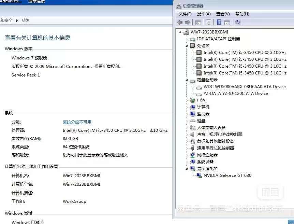The height and width of the screenshot is (224, 294).
Task: Collapse the Win7-2023BBXBMI root node
Action: point(180,32)
